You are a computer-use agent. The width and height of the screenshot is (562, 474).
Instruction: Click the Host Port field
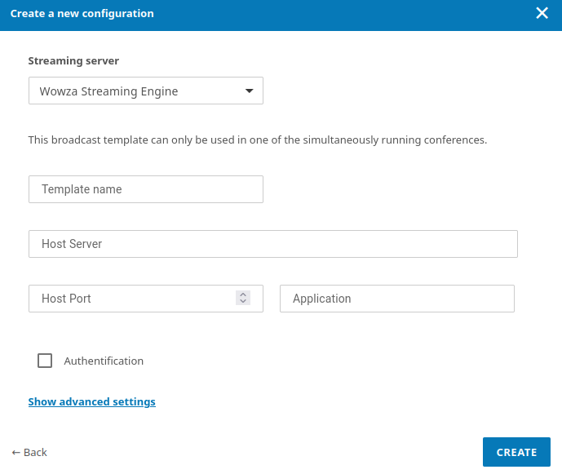146,299
